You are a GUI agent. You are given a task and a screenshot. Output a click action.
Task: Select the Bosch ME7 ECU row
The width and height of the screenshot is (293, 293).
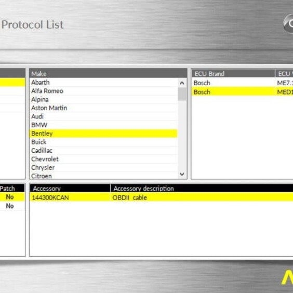click(x=242, y=83)
